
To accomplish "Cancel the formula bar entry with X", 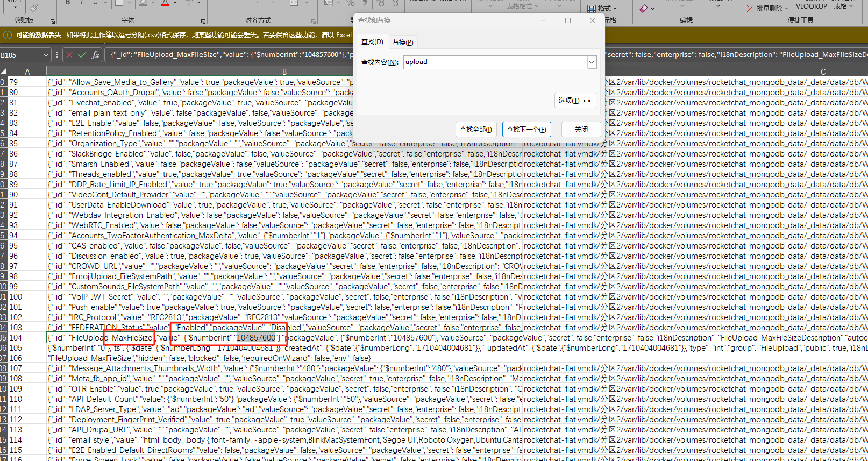I will pos(69,54).
